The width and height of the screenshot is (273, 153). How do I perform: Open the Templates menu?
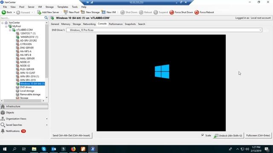click(63, 7)
